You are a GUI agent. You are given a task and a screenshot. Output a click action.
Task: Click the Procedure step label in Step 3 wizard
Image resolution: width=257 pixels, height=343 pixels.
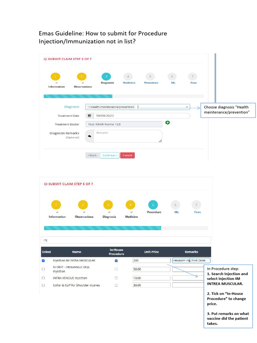pyautogui.click(x=151, y=83)
